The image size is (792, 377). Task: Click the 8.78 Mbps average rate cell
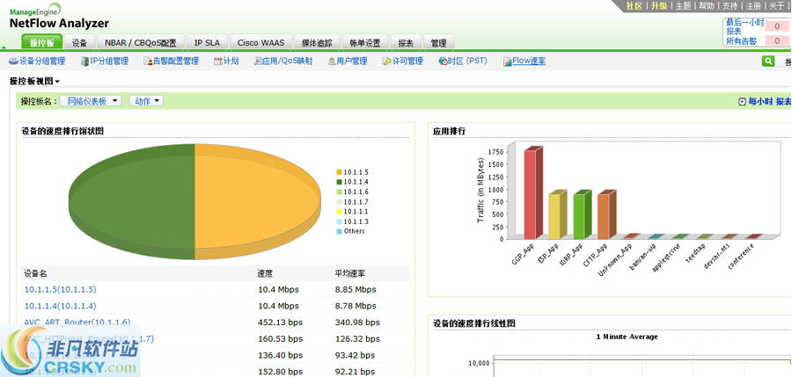pos(356,306)
